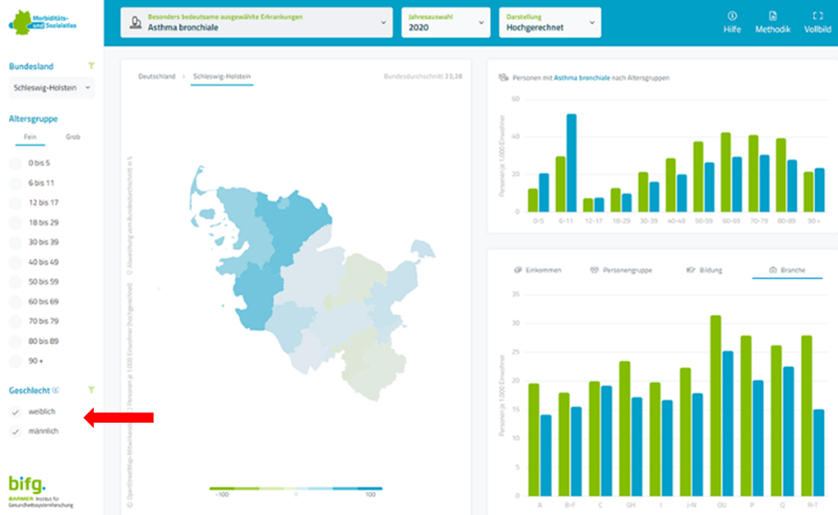
Task: Click the Geschlecht info icon
Action: coord(56,390)
